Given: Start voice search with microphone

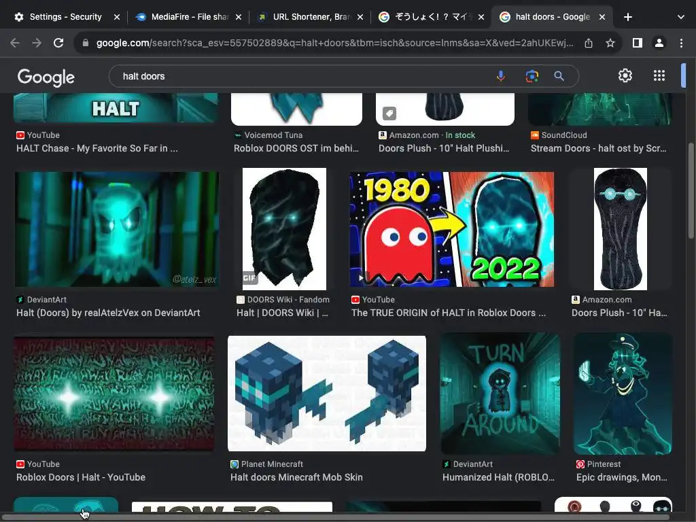Looking at the screenshot, I should pos(501,76).
